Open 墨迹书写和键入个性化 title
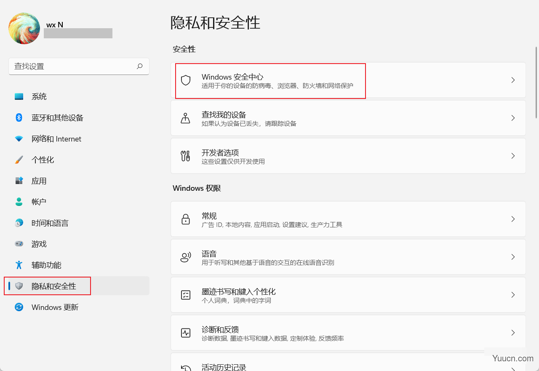 point(239,291)
